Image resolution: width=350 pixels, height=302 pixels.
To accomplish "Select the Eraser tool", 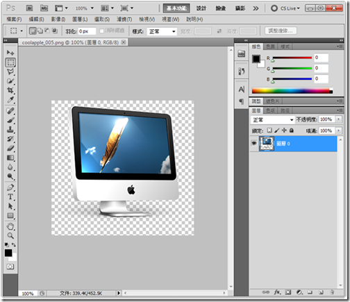I will click(x=10, y=149).
